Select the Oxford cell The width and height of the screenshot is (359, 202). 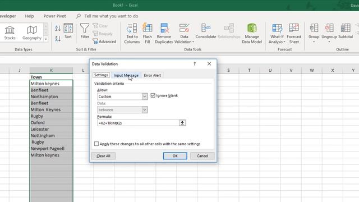51,122
